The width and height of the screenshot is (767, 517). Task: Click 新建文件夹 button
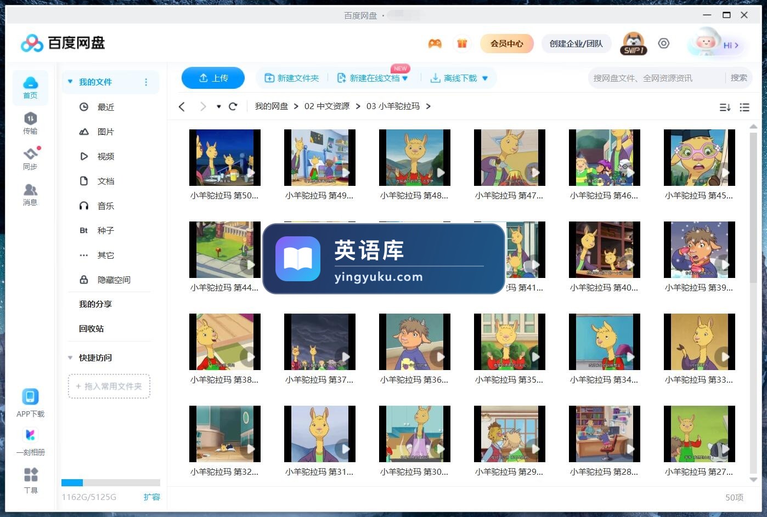[291, 78]
